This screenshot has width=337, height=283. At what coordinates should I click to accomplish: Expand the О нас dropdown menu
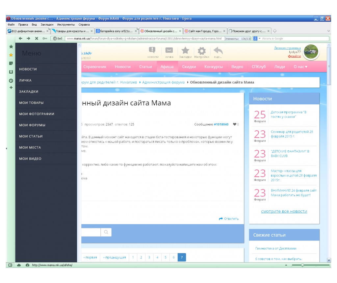pos(300,67)
